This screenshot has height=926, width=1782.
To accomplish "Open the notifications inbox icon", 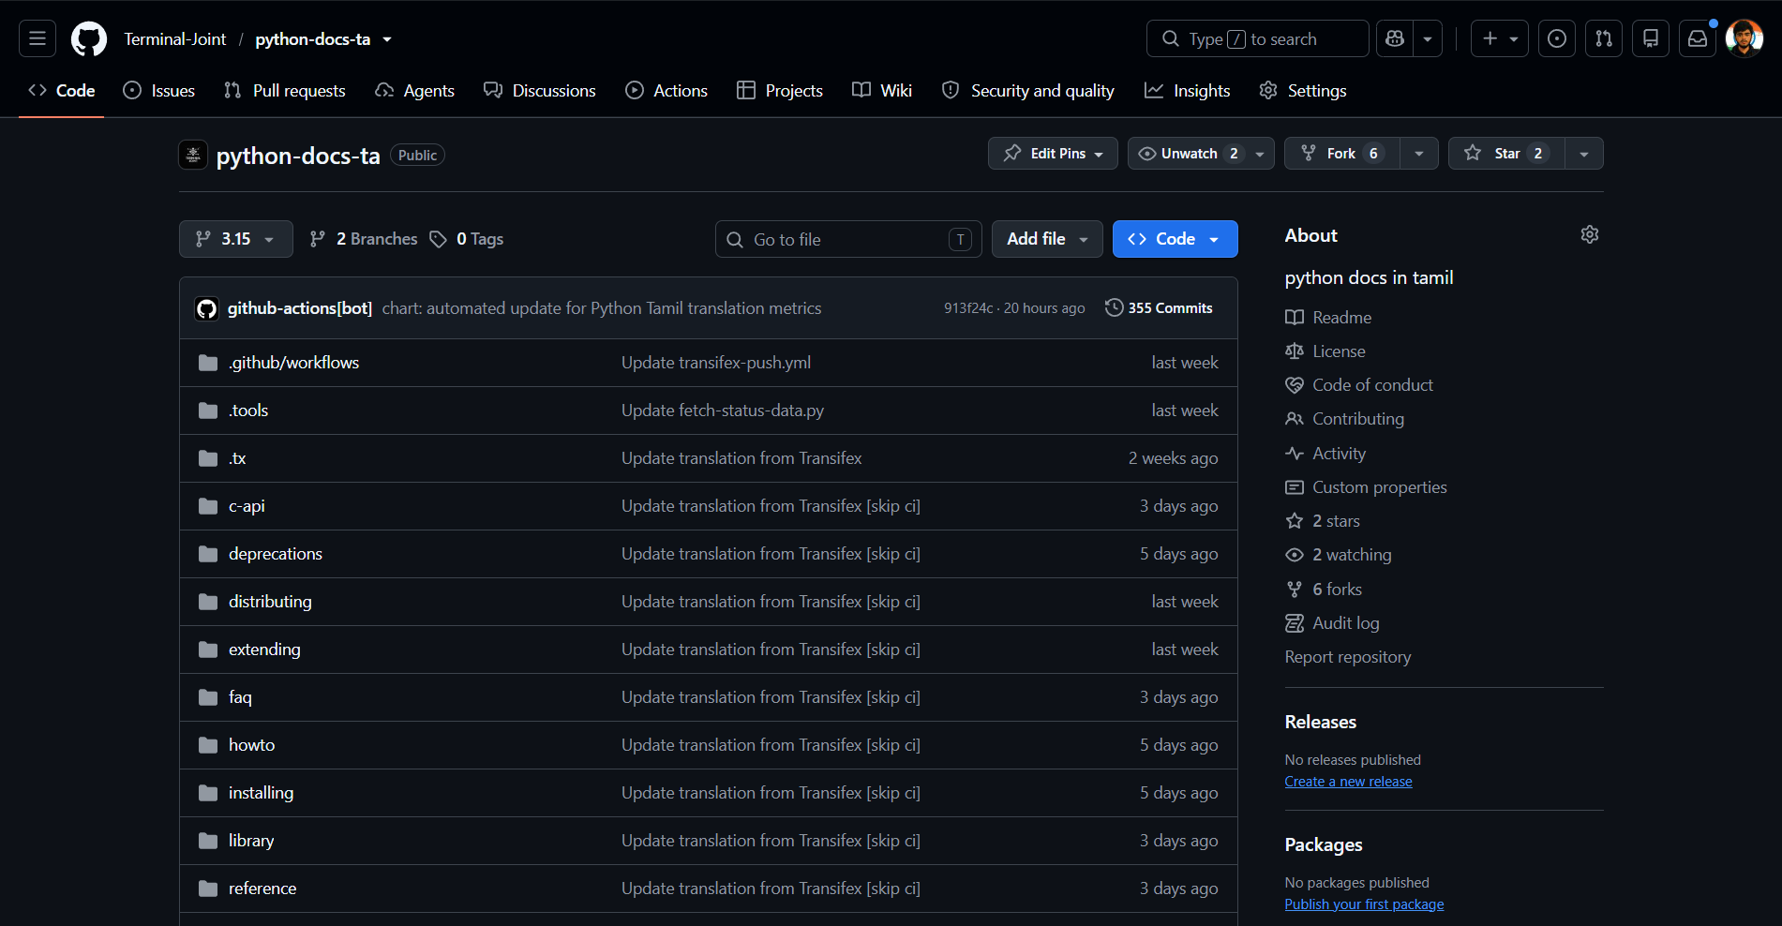I will [1698, 38].
